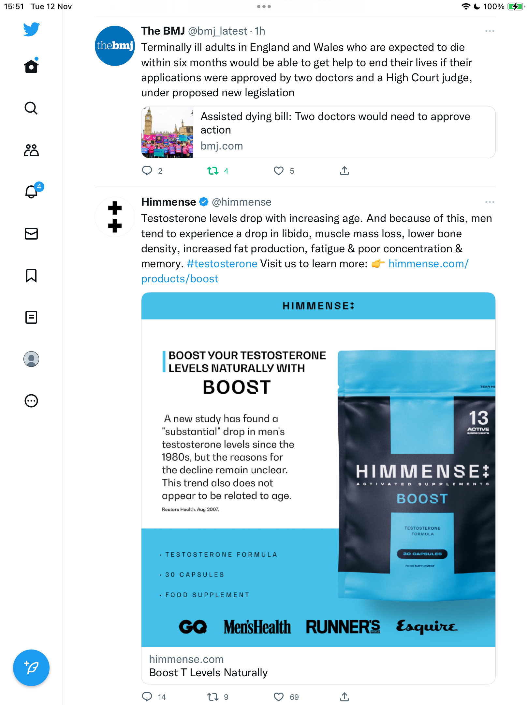
Task: Open the Assisted dying bill bmj.com card
Action: (318, 132)
